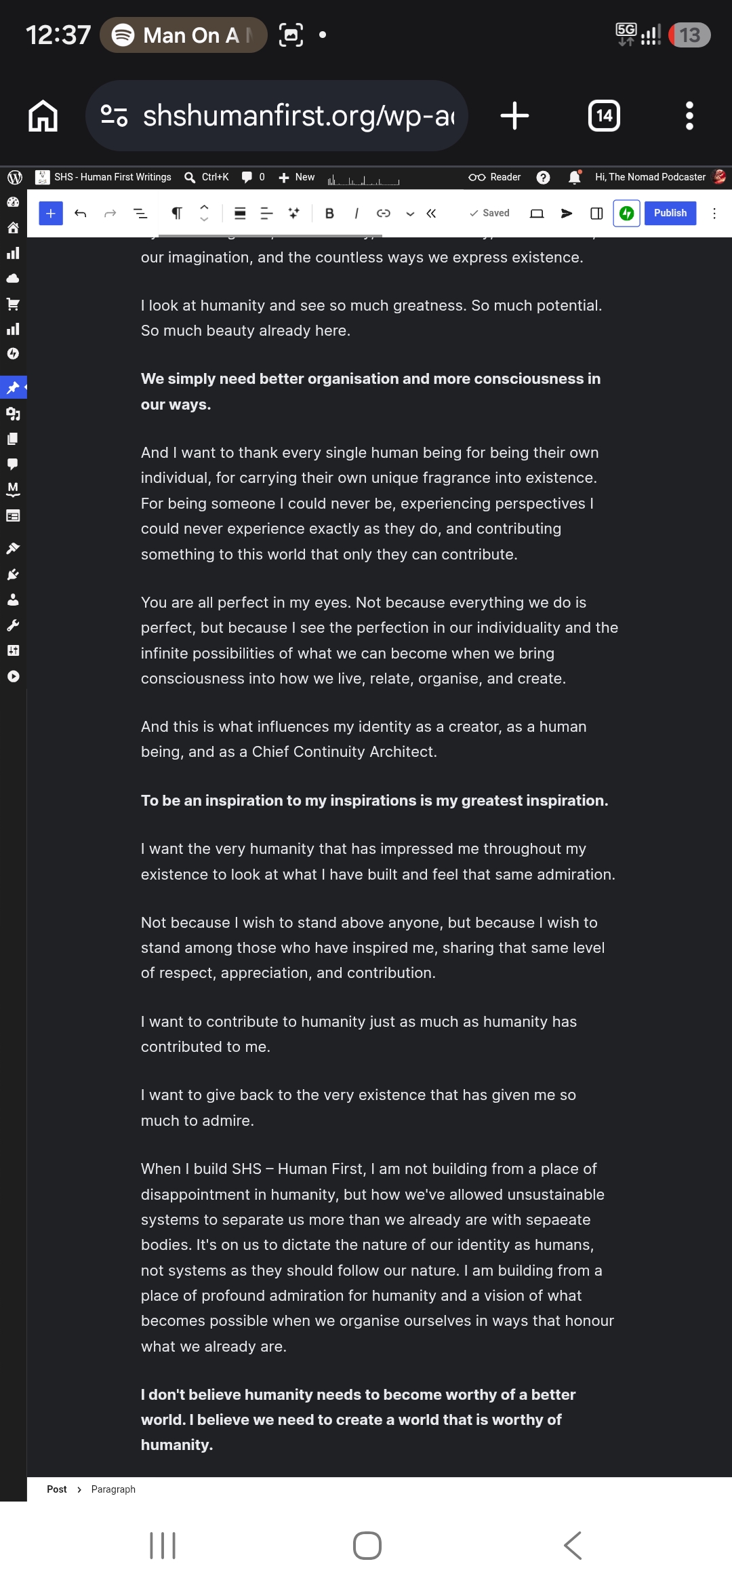Tap the browser address bar
This screenshot has width=732, height=1587.
pyautogui.click(x=277, y=115)
